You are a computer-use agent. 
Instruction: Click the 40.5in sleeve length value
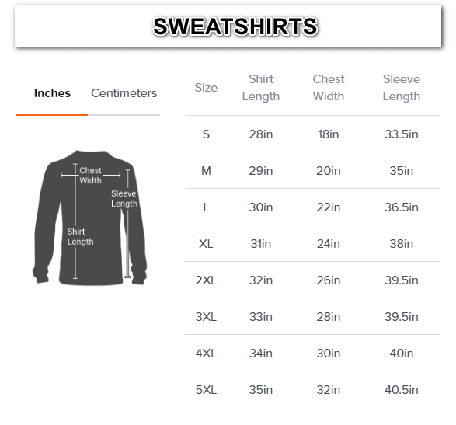402,390
